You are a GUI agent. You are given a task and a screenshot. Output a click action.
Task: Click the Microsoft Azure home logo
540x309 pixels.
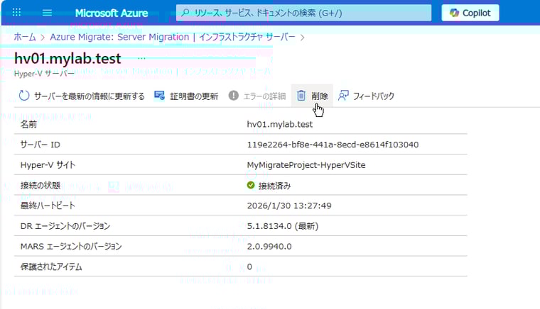(x=112, y=13)
